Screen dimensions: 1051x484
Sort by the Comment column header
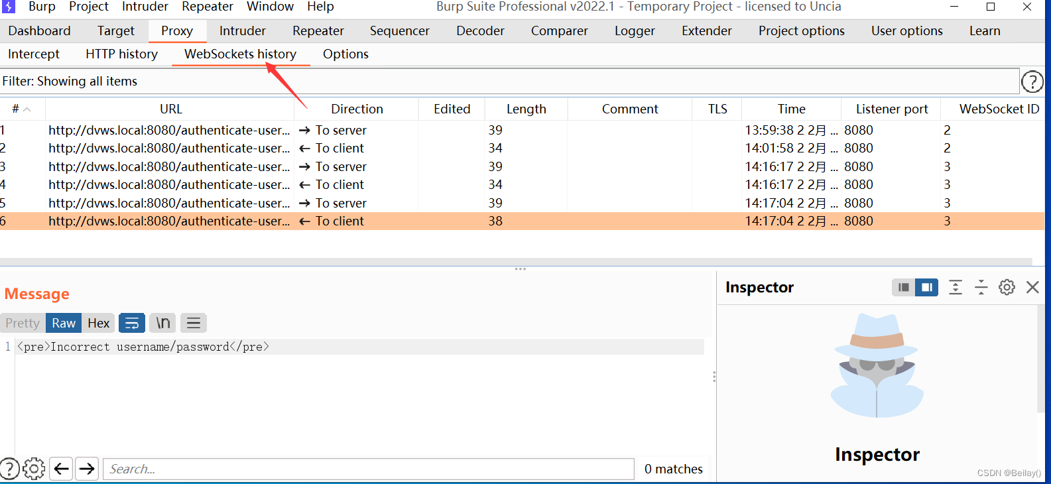click(630, 109)
